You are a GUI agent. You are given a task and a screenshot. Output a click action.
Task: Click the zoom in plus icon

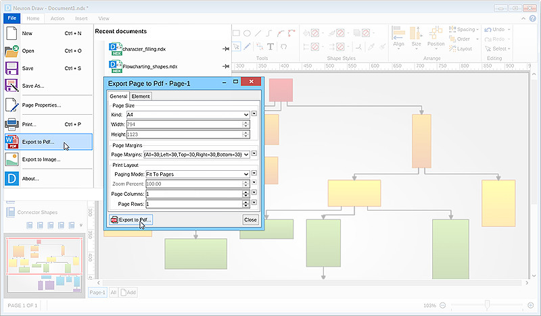[x=531, y=305]
